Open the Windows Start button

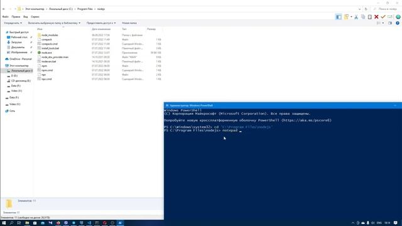[4, 223]
